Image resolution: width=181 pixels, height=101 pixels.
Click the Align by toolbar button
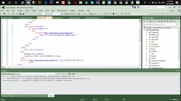click(93, 14)
